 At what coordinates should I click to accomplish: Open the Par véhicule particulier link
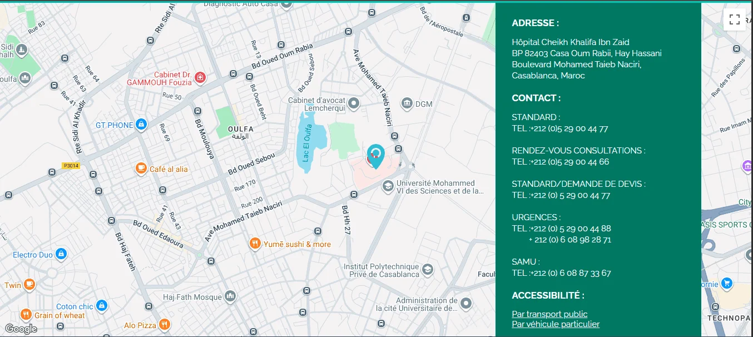pyautogui.click(x=556, y=324)
